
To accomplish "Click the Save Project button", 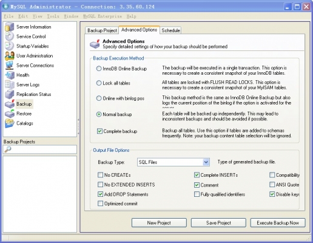I will [x=218, y=223].
